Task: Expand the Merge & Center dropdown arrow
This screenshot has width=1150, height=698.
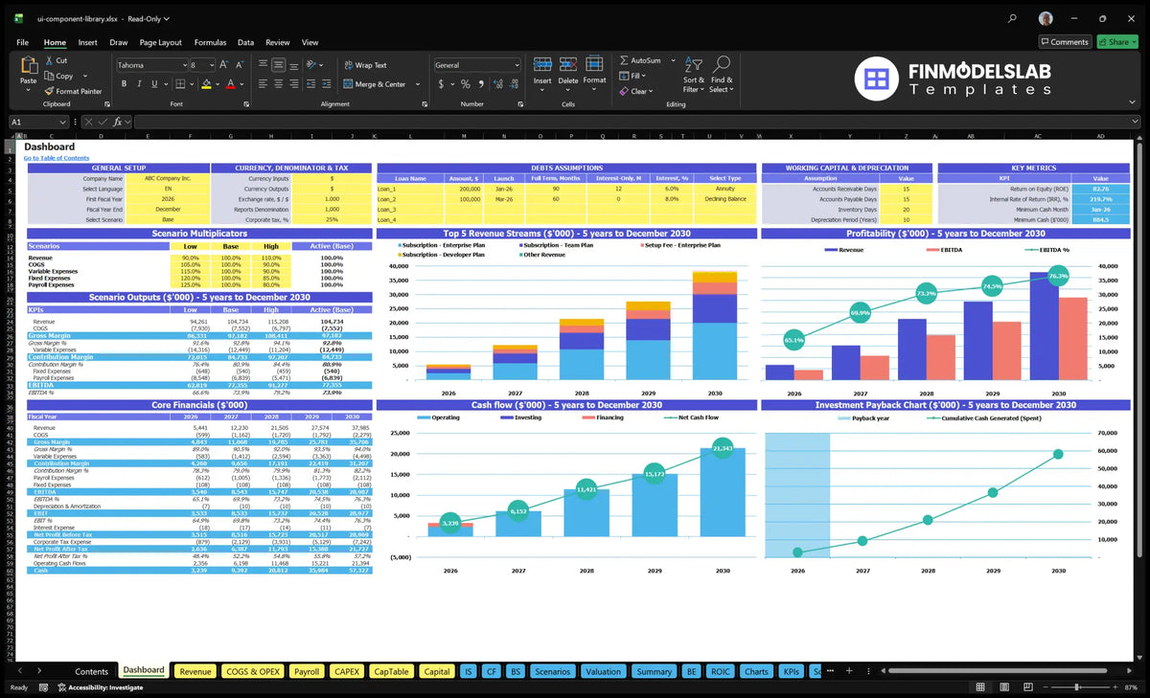Action: [x=416, y=84]
